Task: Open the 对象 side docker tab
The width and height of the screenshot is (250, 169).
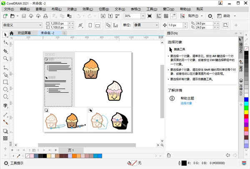Action: (x=241, y=87)
